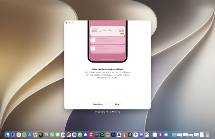This screenshot has height=139, width=215.
Task: Open Signal messenger in the dock
Action: 86,135
